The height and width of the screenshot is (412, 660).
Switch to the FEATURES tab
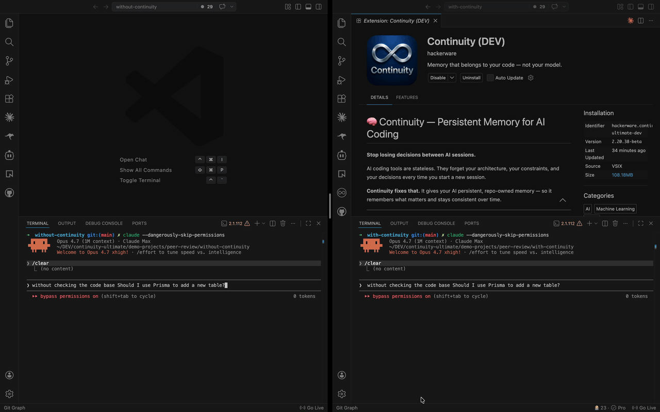point(407,97)
